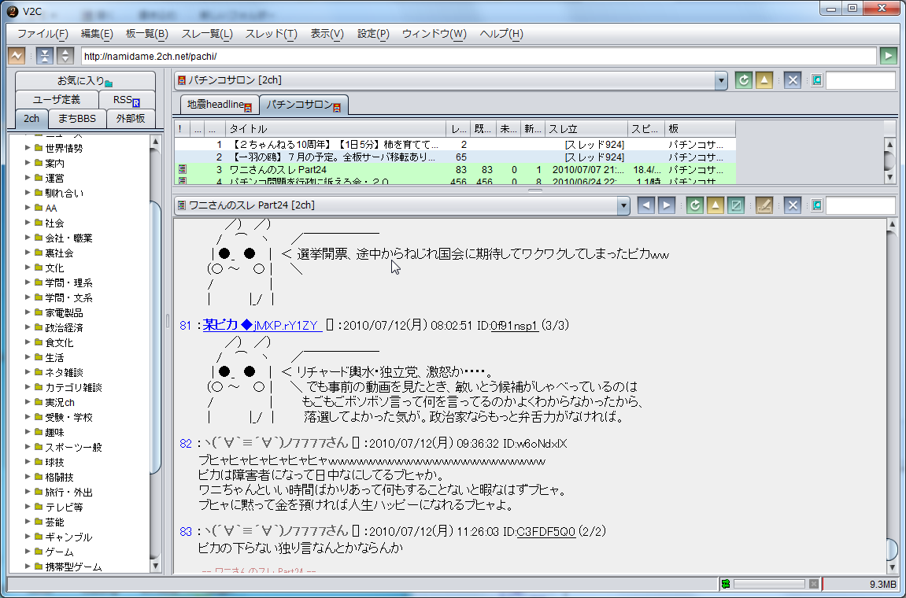This screenshot has height=598, width=906.
Task: Click the green reload button for thread list
Action: pos(743,80)
